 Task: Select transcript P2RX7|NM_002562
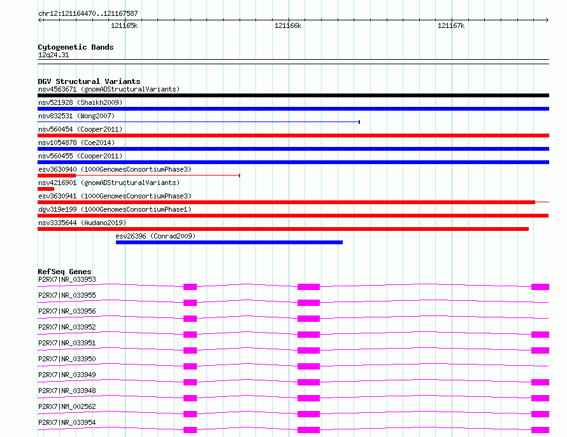pyautogui.click(x=67, y=406)
